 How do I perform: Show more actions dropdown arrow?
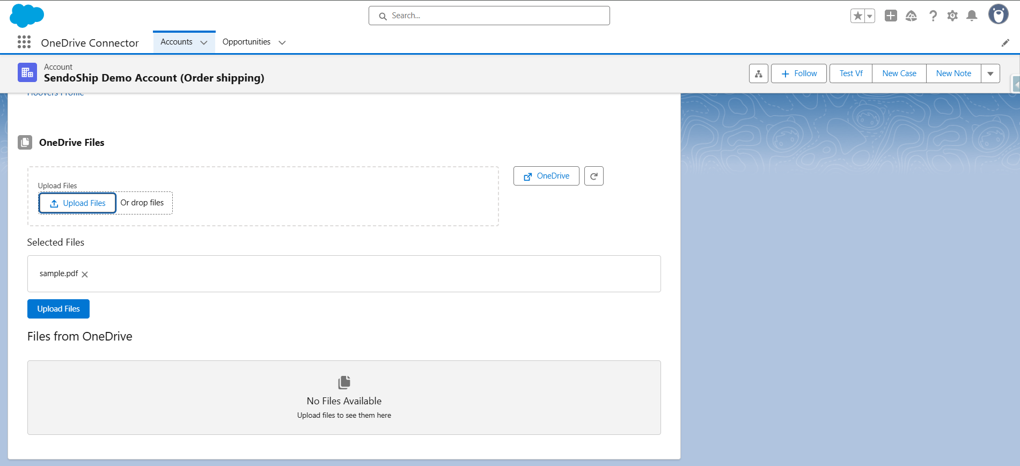click(x=990, y=73)
